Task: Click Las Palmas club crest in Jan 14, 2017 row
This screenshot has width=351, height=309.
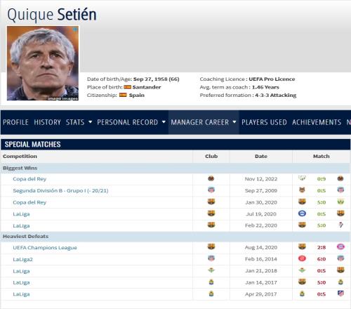Action: (x=211, y=282)
